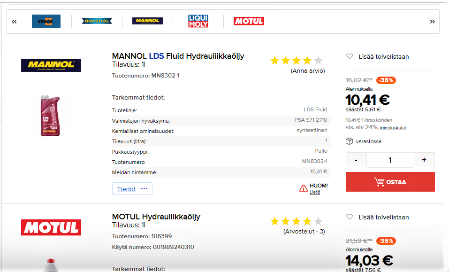Open the Lisää link under HUOM warning
Image resolution: width=449 pixels, height=272 pixels.
314,192
